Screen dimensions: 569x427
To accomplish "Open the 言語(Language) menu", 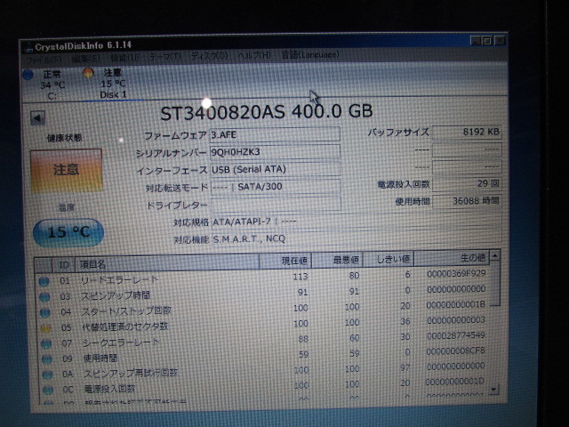I will tap(310, 55).
